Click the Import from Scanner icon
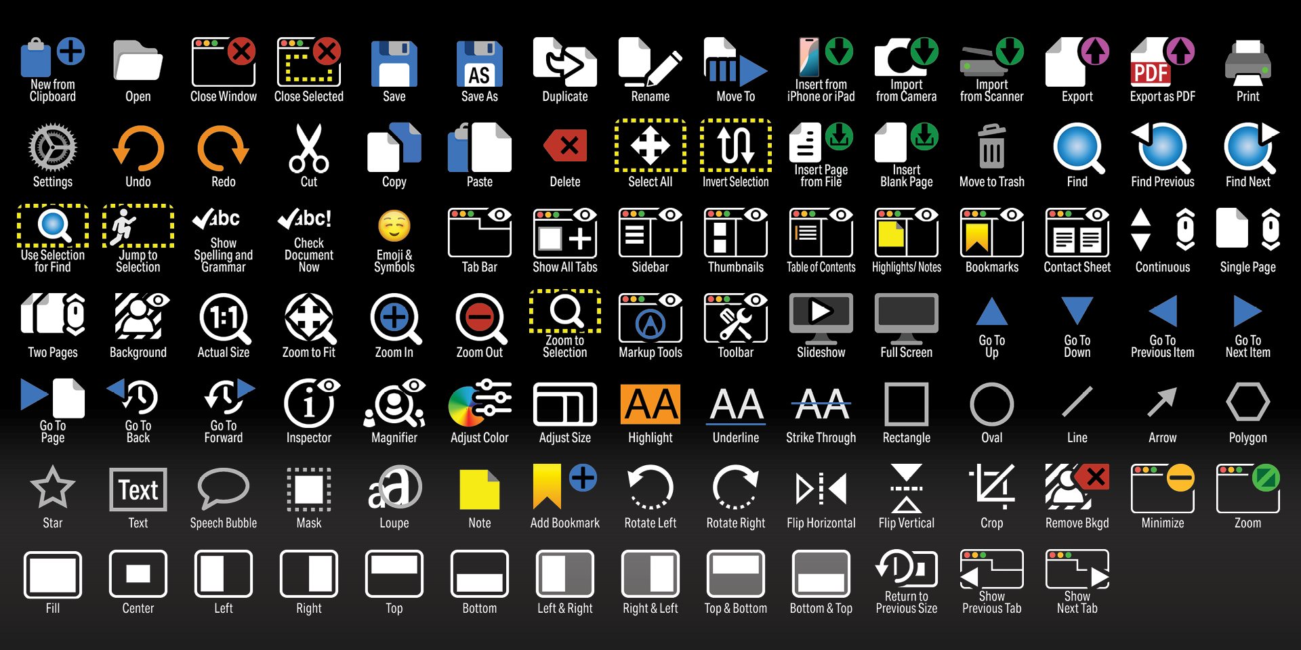The height and width of the screenshot is (650, 1301). (x=992, y=57)
